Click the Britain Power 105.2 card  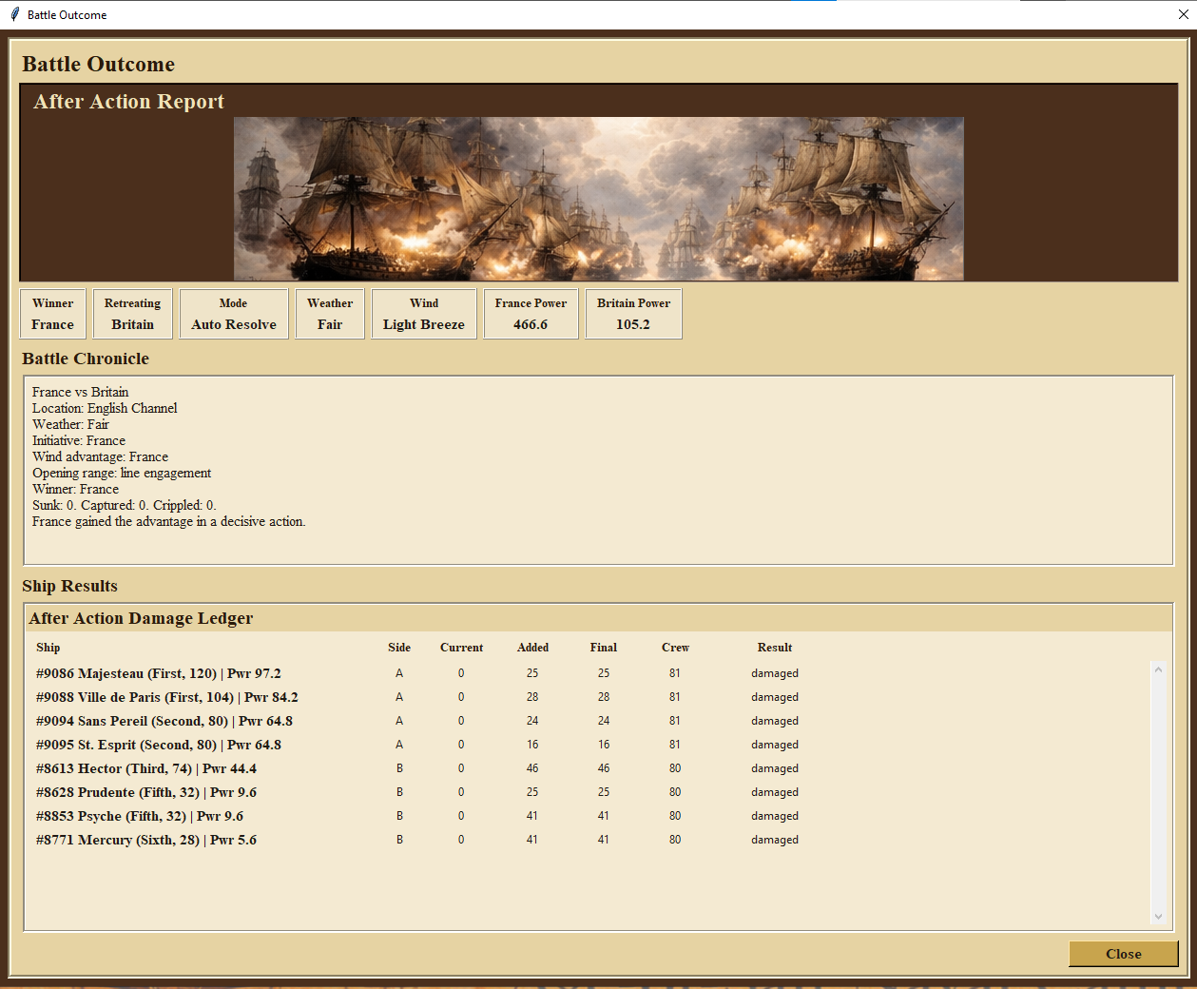[633, 314]
